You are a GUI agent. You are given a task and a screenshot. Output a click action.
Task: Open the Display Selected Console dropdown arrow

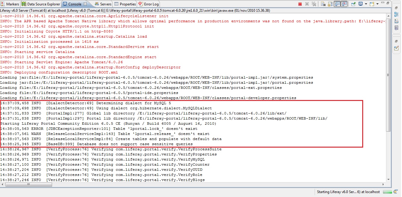[x=366, y=4]
